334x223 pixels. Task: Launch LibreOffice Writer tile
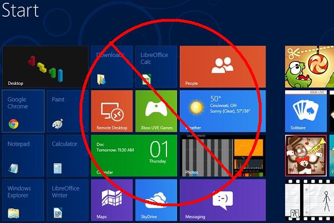tap(67, 200)
